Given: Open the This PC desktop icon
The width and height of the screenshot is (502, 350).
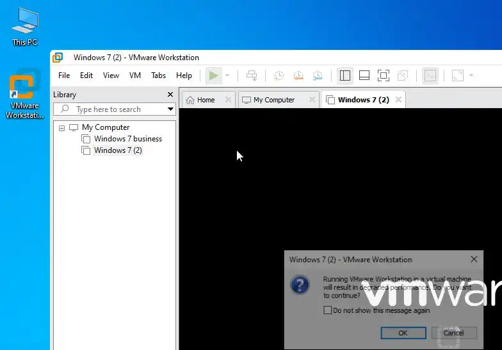Looking at the screenshot, I should pyautogui.click(x=25, y=27).
